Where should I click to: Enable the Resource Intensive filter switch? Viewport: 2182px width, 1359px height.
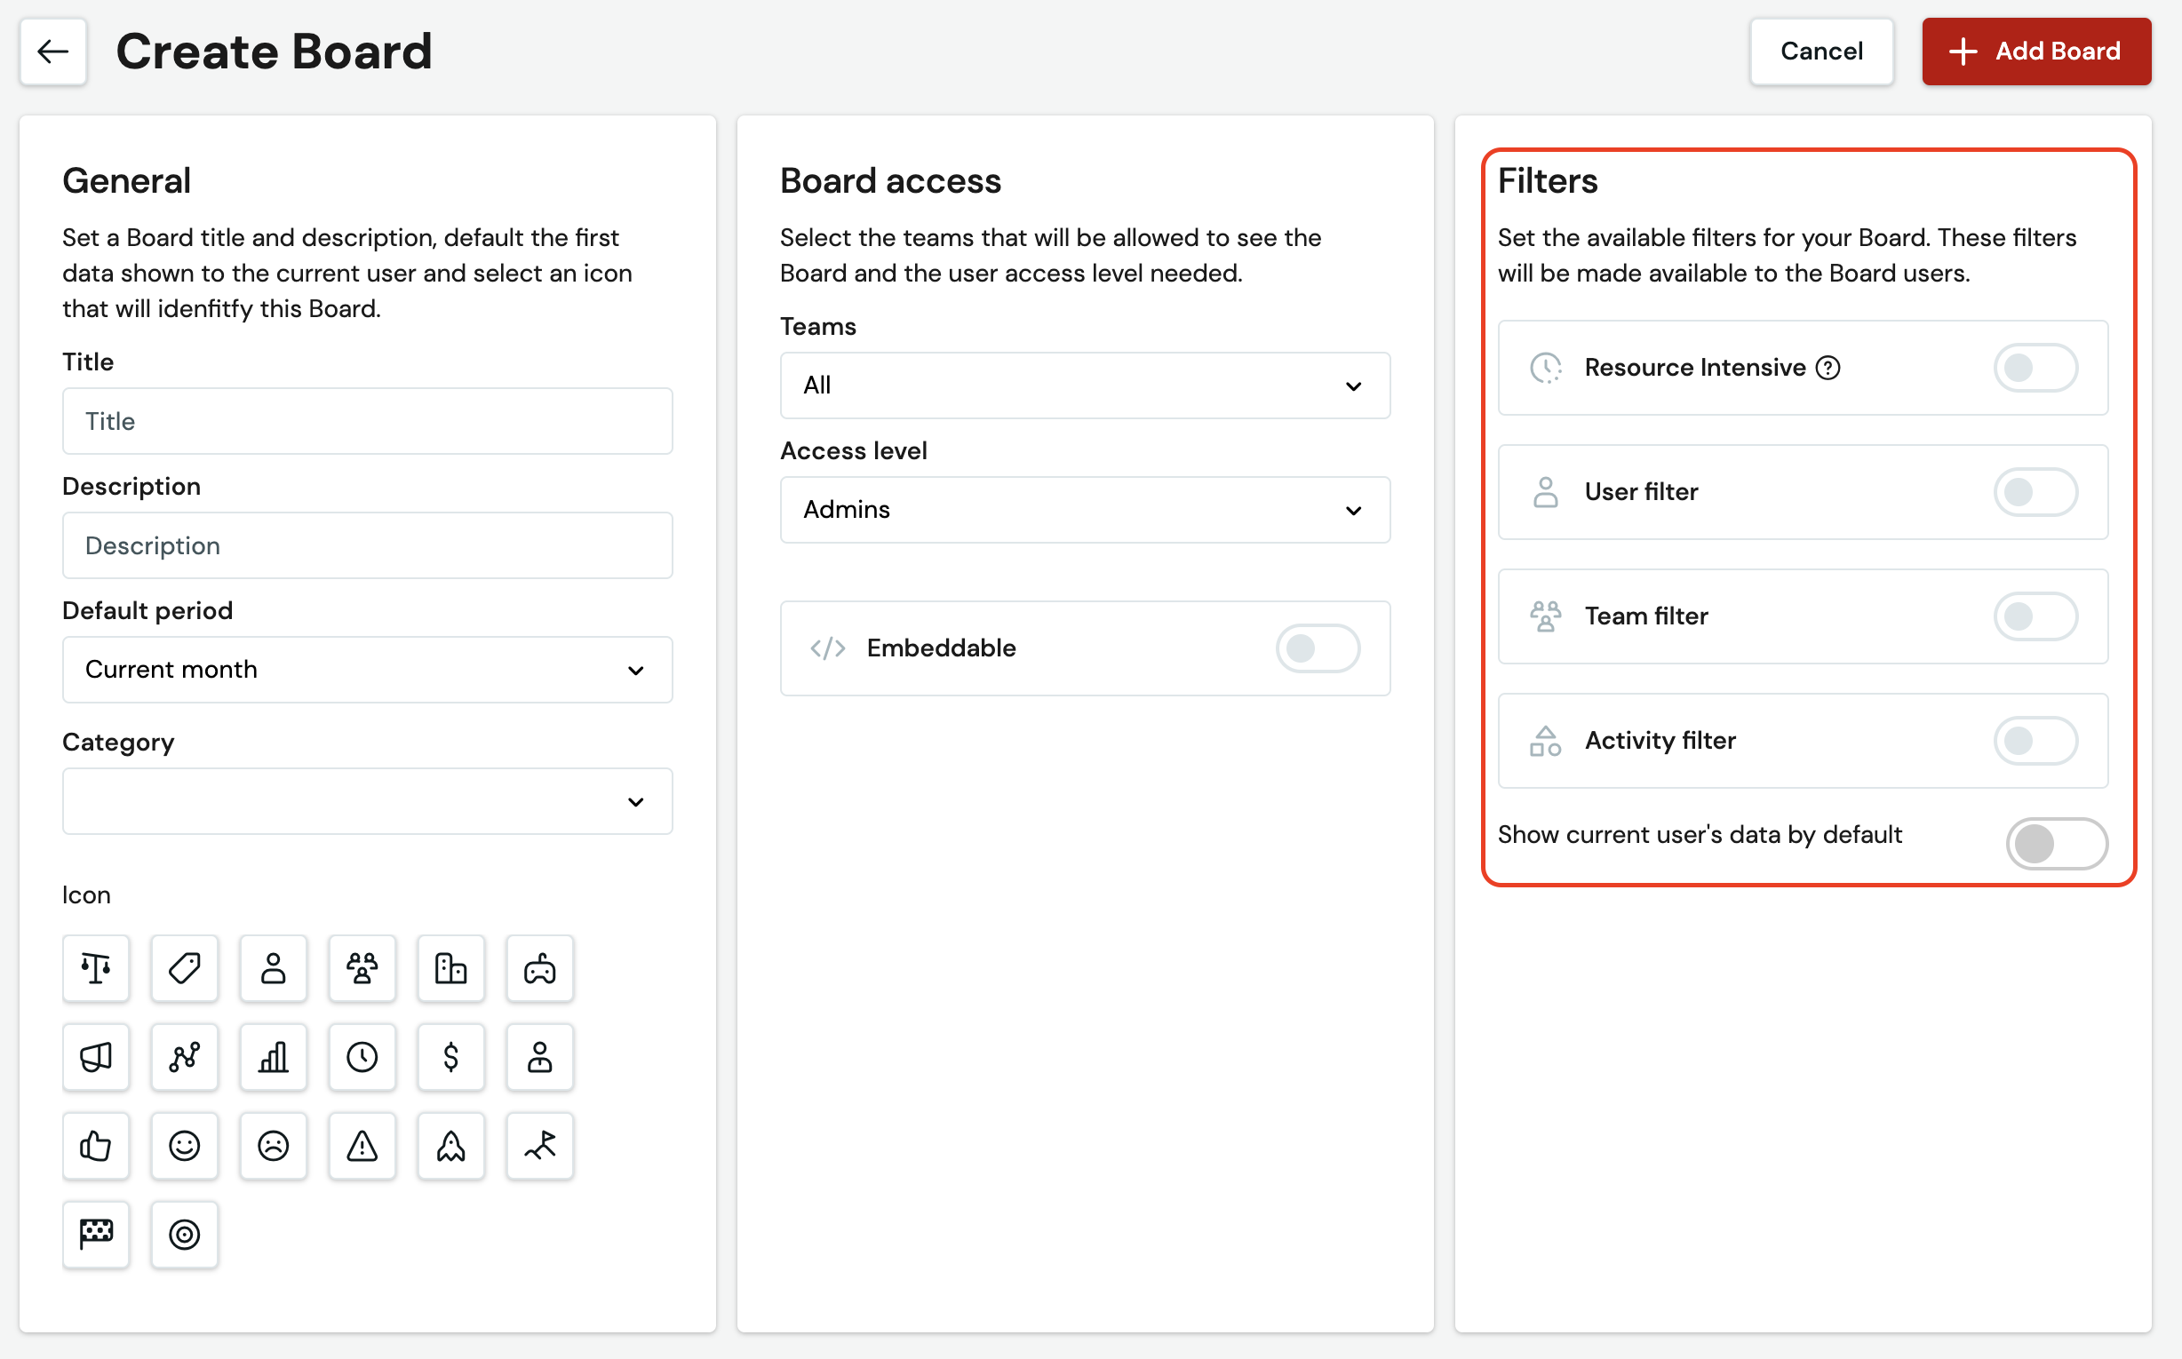(2035, 368)
